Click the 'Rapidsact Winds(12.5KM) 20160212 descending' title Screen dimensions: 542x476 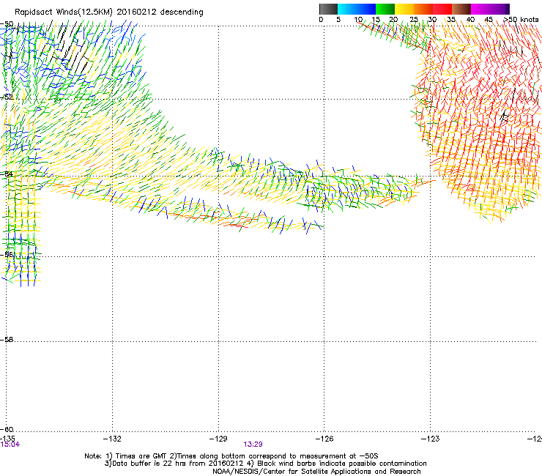pos(109,12)
